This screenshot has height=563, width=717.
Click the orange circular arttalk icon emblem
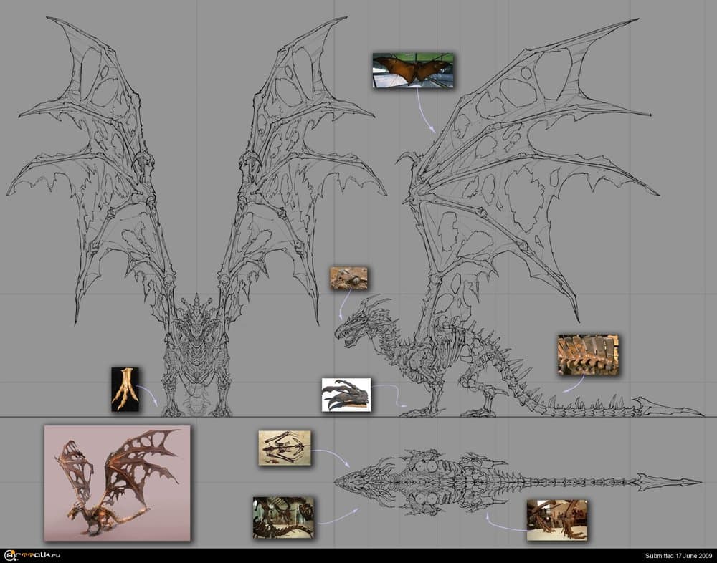tap(9, 554)
